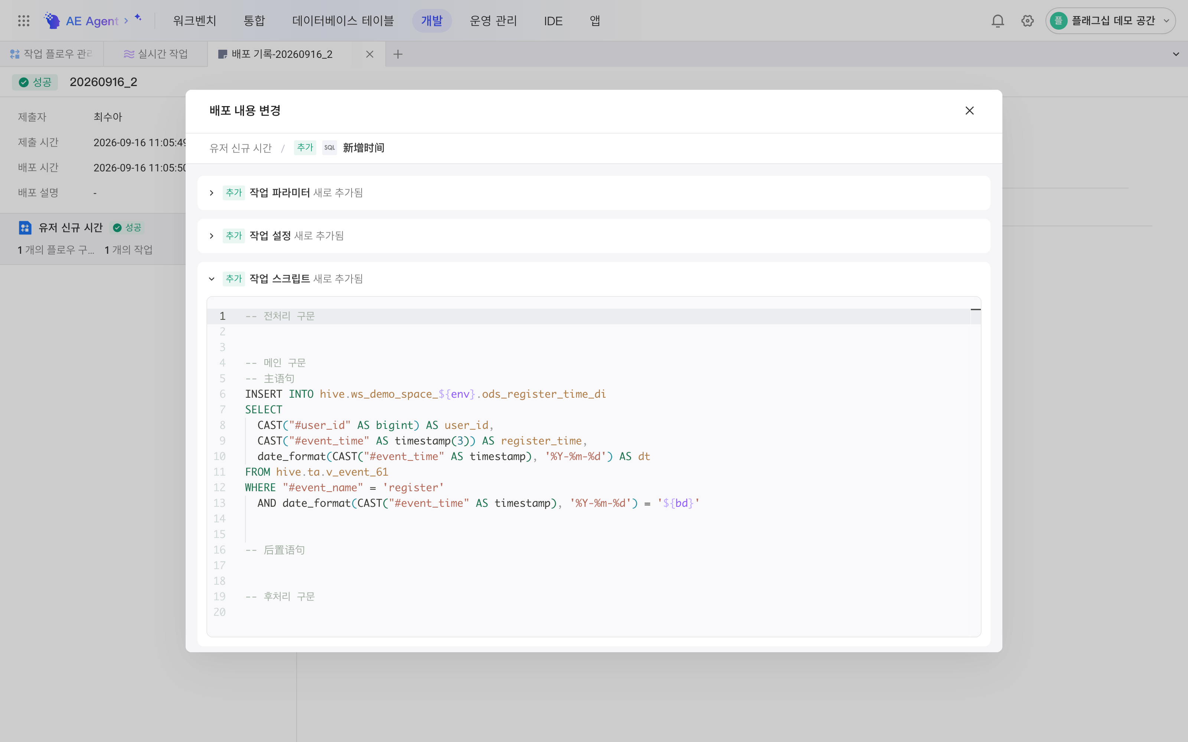Collapse the 작업 스크립트 section
Image resolution: width=1188 pixels, height=742 pixels.
[x=212, y=279]
